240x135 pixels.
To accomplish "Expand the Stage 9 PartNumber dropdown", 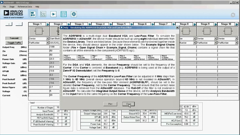I will (215, 43).
